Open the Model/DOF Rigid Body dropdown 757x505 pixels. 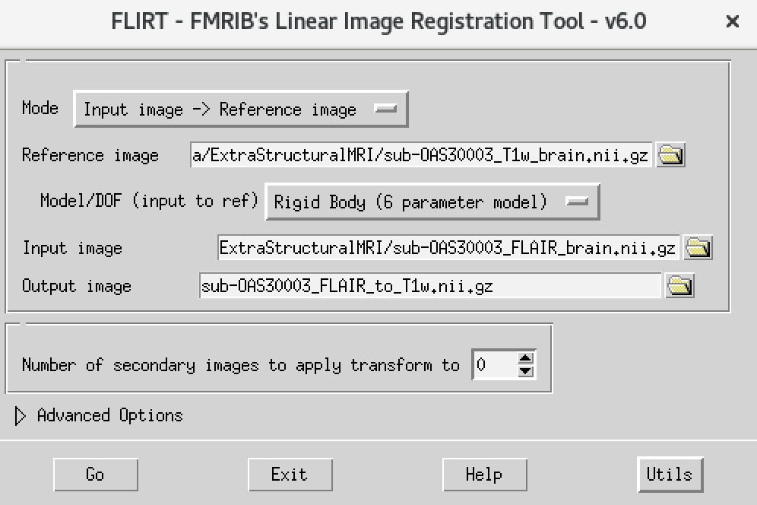[x=432, y=202]
